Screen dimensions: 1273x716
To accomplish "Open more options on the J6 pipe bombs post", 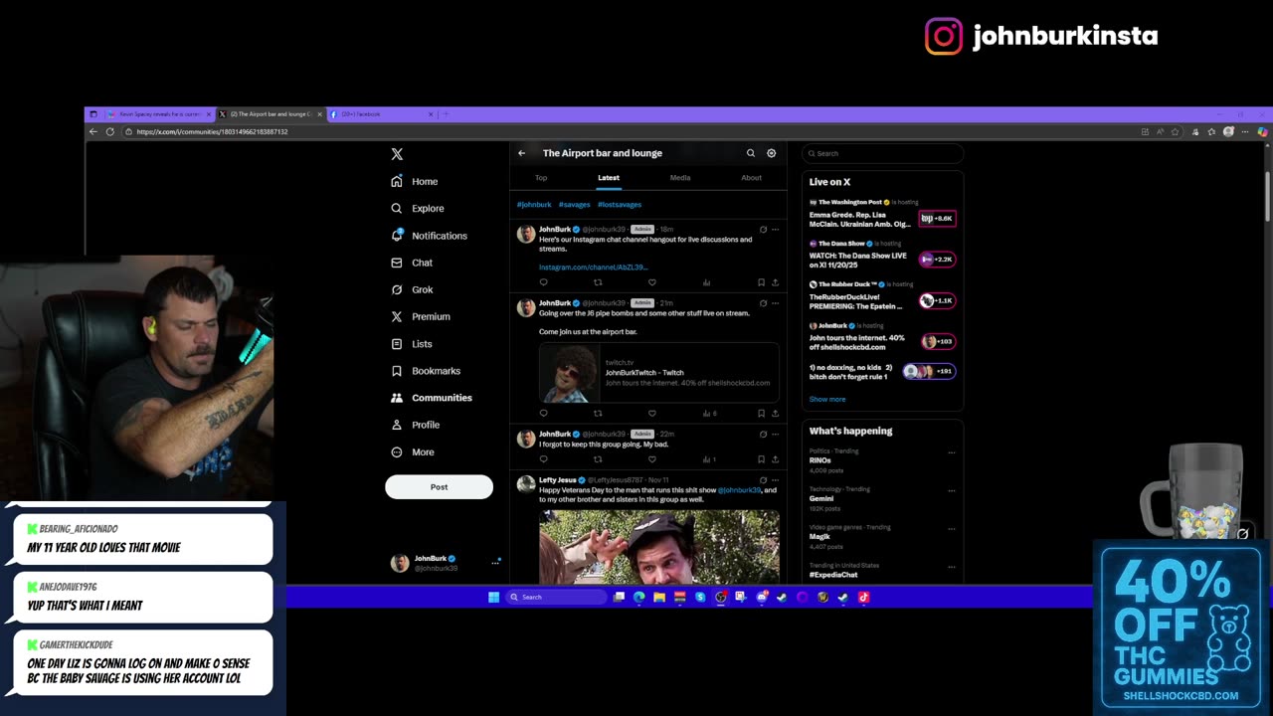I will pyautogui.click(x=775, y=303).
